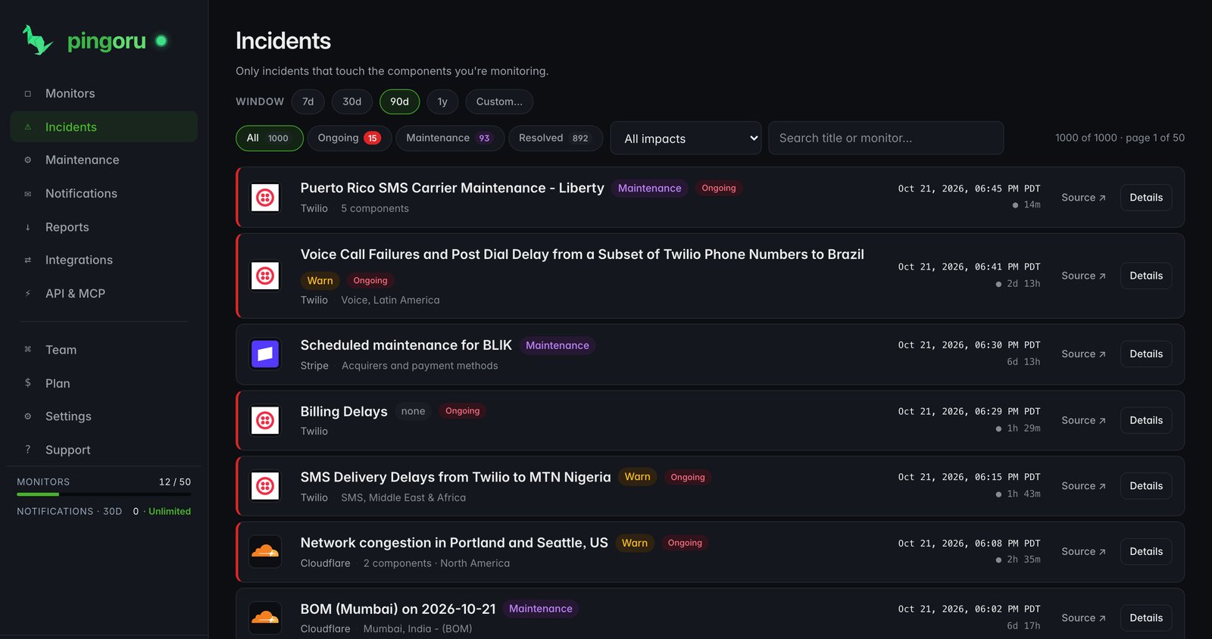Switch to Maintenance 93 filter tab
Viewport: 1212px width, 639px height.
click(x=449, y=138)
